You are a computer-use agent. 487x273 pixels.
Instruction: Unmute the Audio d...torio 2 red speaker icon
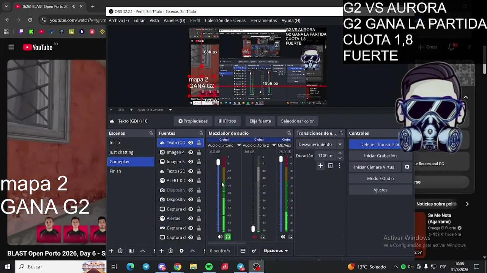[255, 237]
